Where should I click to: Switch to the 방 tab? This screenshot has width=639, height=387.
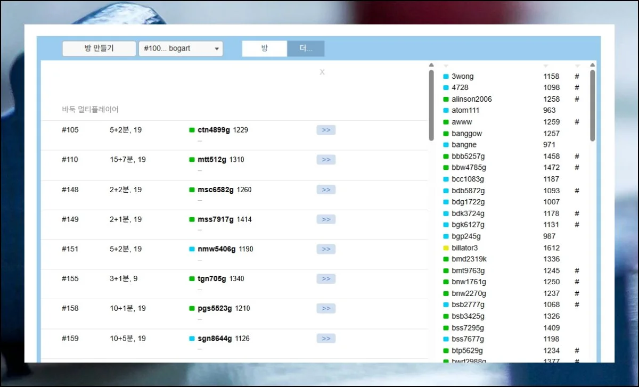(x=265, y=48)
